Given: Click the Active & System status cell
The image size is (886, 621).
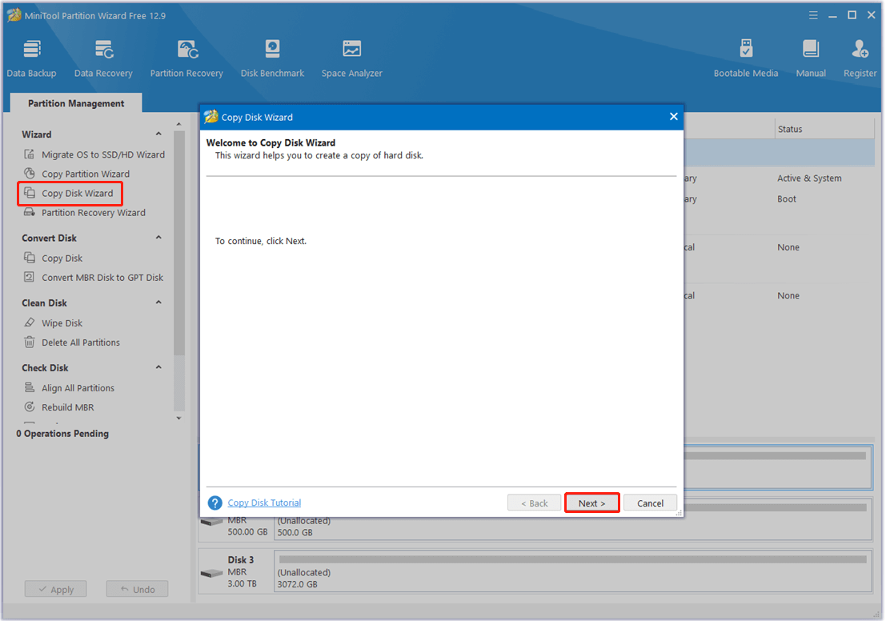Looking at the screenshot, I should click(809, 178).
